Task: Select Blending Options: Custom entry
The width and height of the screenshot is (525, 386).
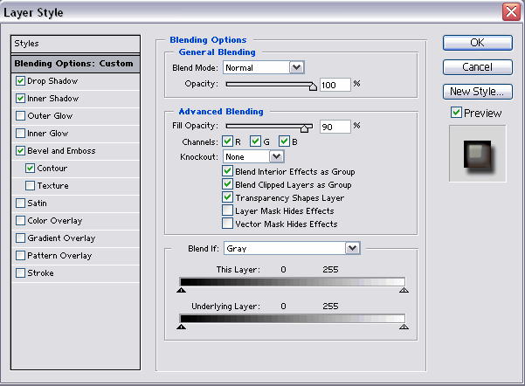Action: point(75,64)
